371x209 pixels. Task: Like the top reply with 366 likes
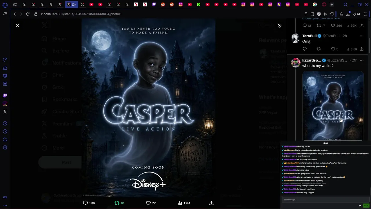pos(337,26)
